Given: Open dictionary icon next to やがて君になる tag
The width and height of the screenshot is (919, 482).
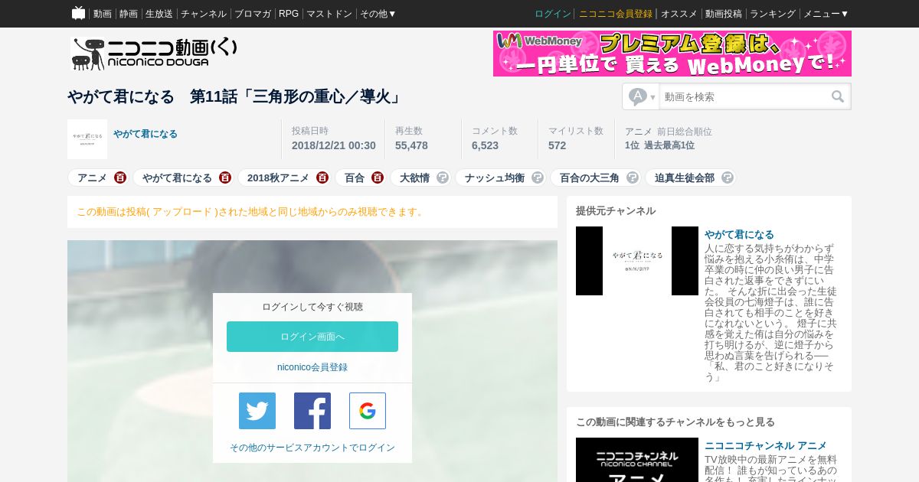Looking at the screenshot, I should 224,177.
